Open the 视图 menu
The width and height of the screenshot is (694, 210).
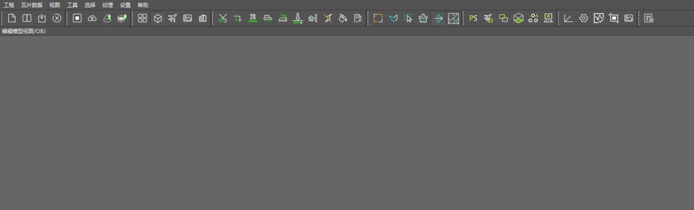tap(55, 5)
